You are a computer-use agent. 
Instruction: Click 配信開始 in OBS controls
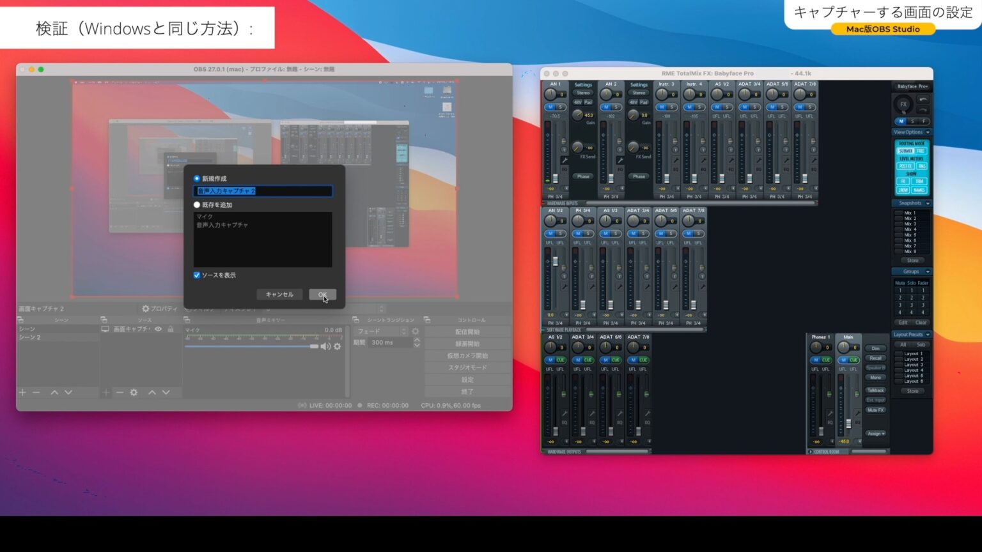467,332
